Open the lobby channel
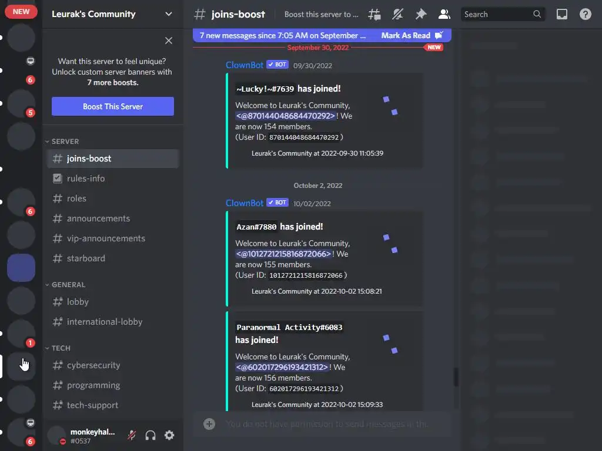 [x=113, y=302]
